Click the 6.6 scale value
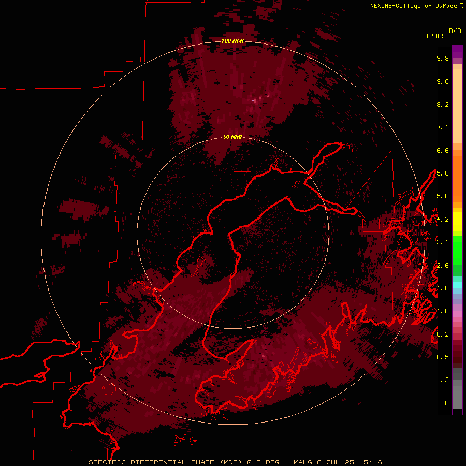This screenshot has width=466, height=466. (x=443, y=150)
